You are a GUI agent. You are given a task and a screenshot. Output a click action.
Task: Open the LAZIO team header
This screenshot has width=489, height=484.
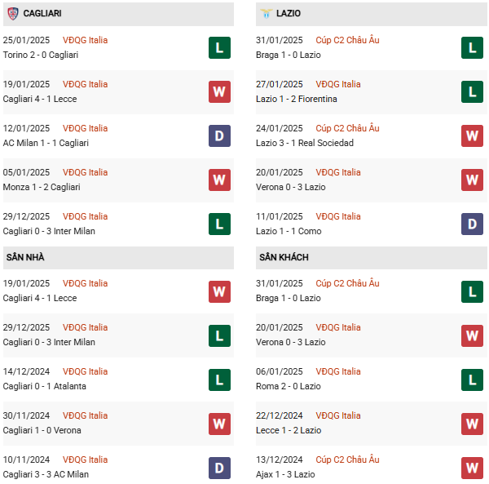click(x=372, y=14)
